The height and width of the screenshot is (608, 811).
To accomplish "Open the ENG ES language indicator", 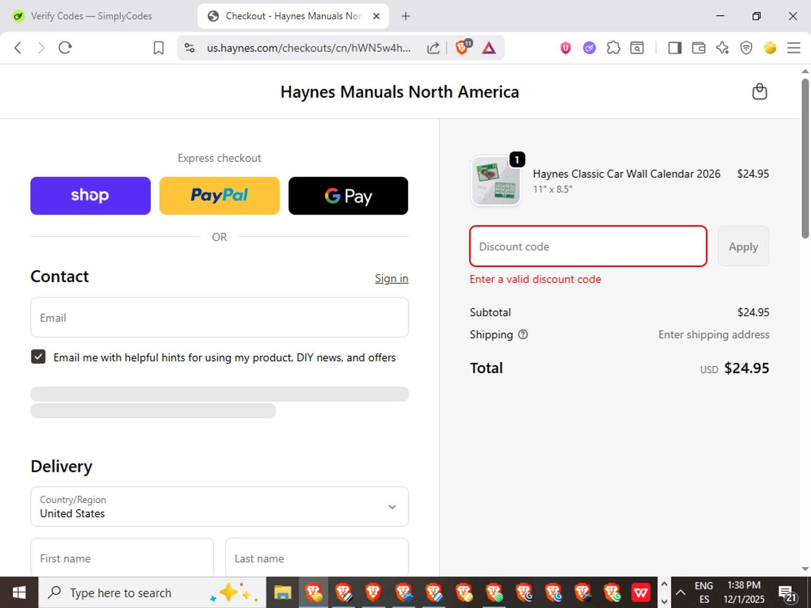I will coord(704,593).
